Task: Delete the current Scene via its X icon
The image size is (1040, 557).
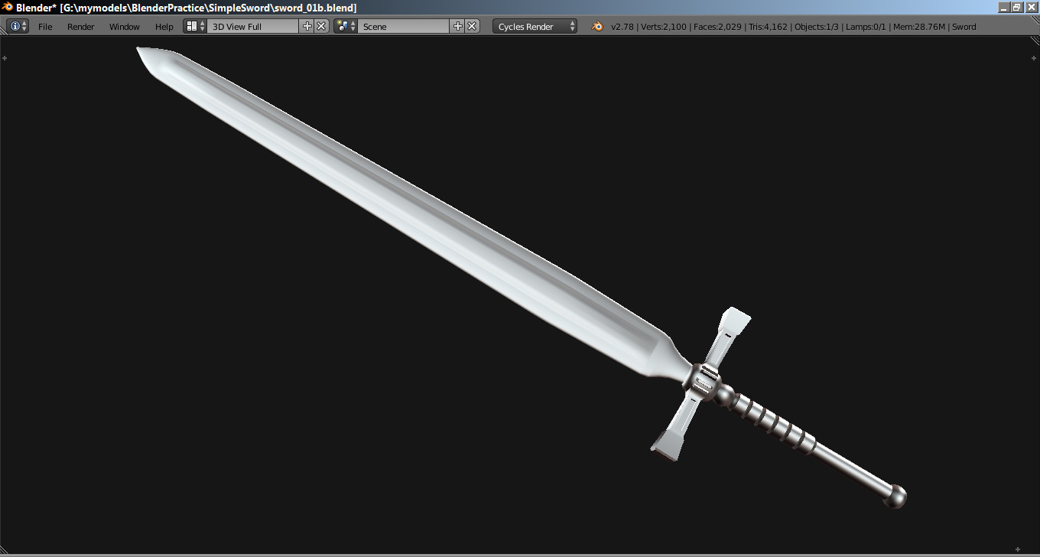Action: tap(473, 26)
